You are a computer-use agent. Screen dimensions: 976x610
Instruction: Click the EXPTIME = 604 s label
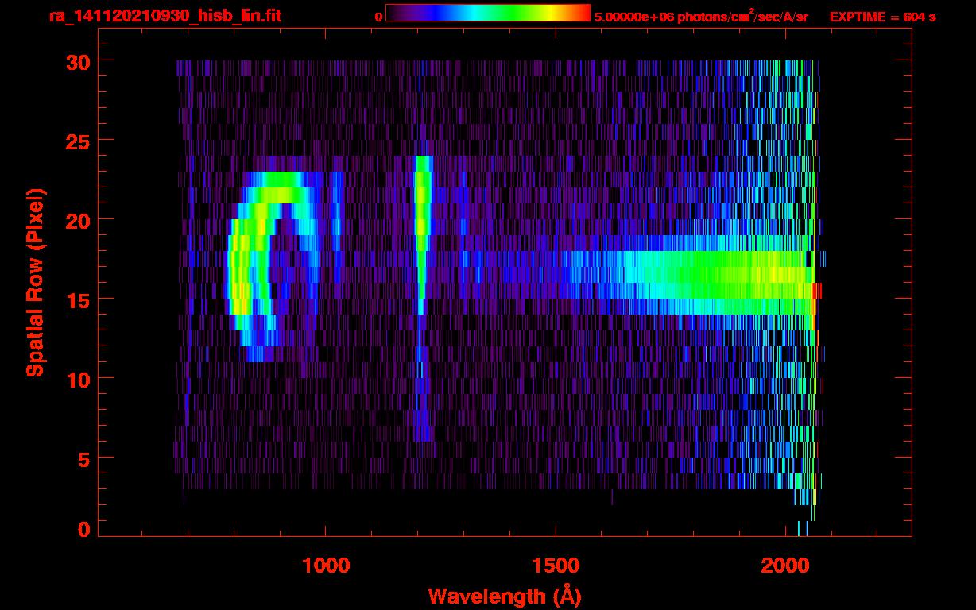click(882, 16)
